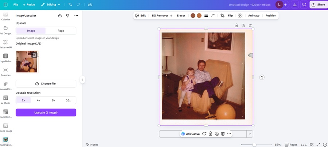Open the Image Blender app

[x=5, y=114]
